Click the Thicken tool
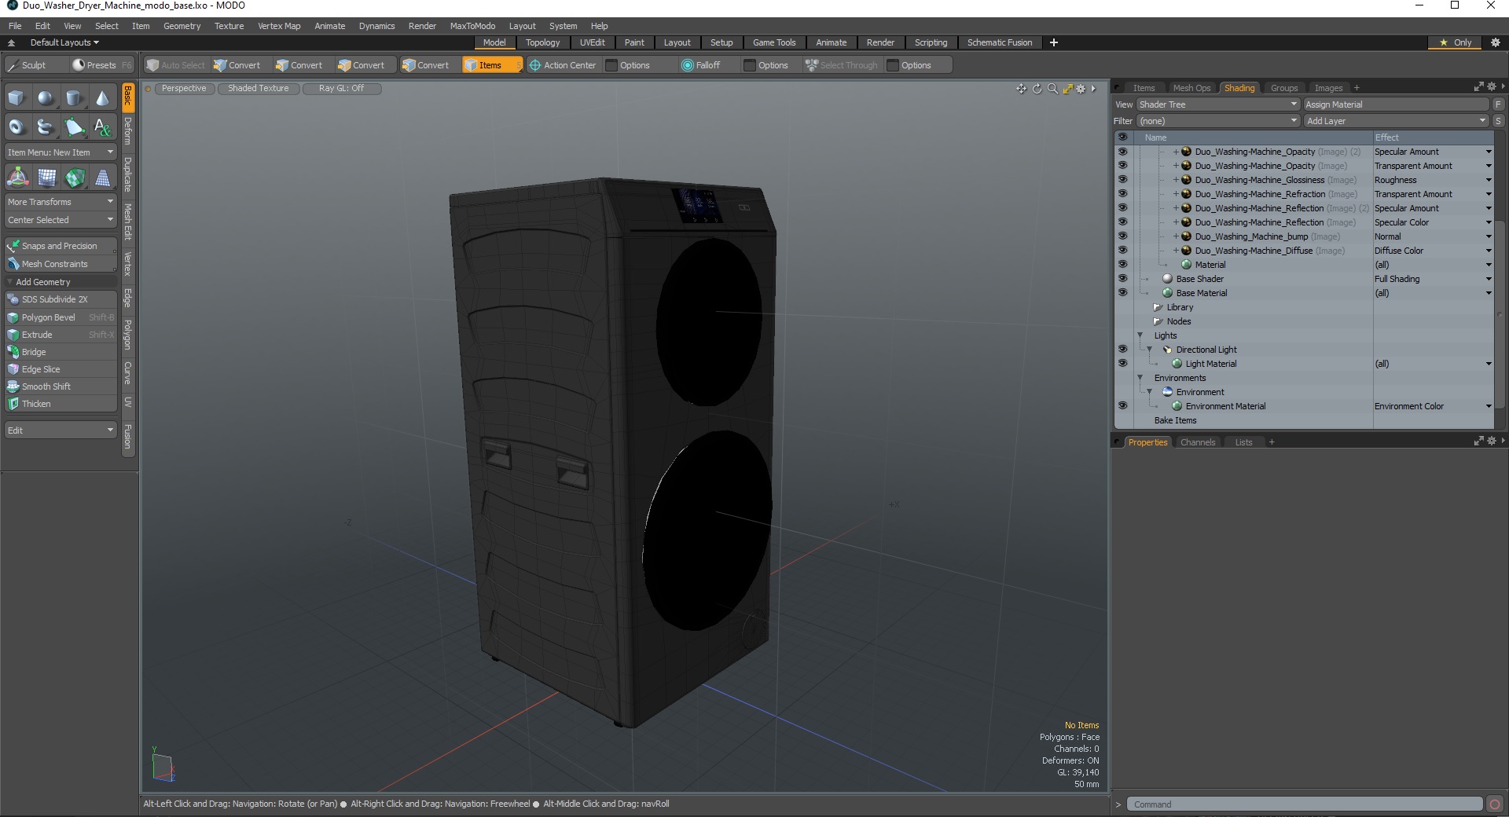The height and width of the screenshot is (817, 1509). (x=61, y=404)
